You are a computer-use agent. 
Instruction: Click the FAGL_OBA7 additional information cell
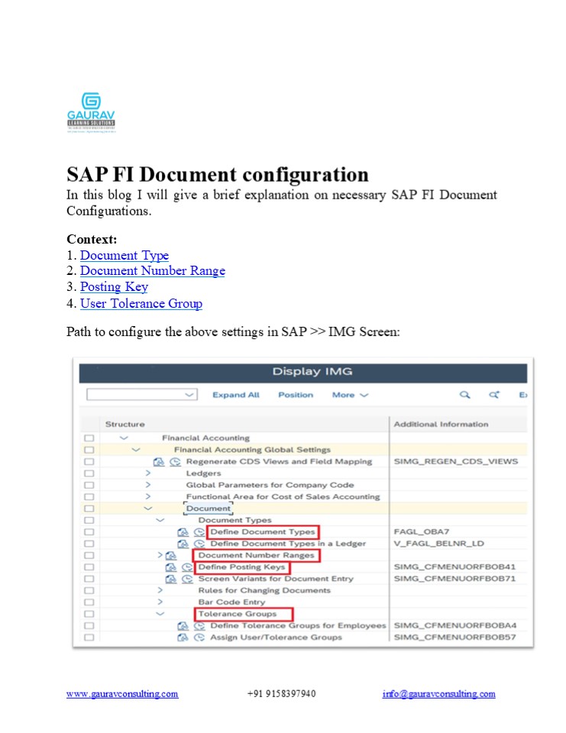tap(422, 532)
